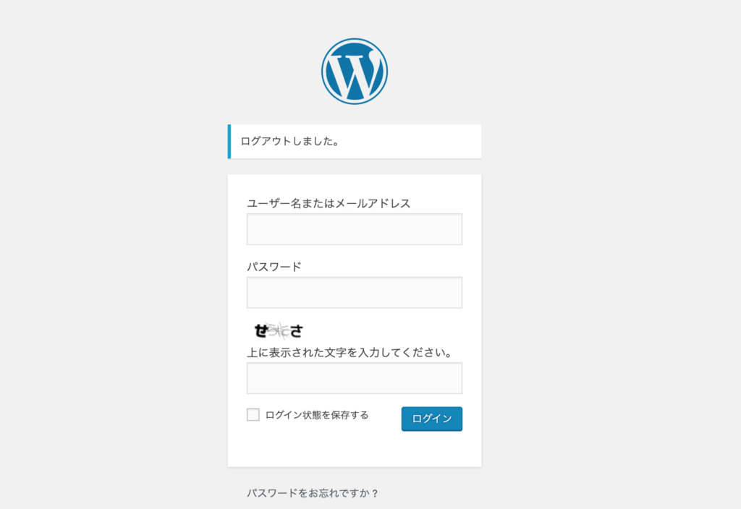Open the パスワードをお忘れですか？ link
741x509 pixels.
tap(313, 493)
